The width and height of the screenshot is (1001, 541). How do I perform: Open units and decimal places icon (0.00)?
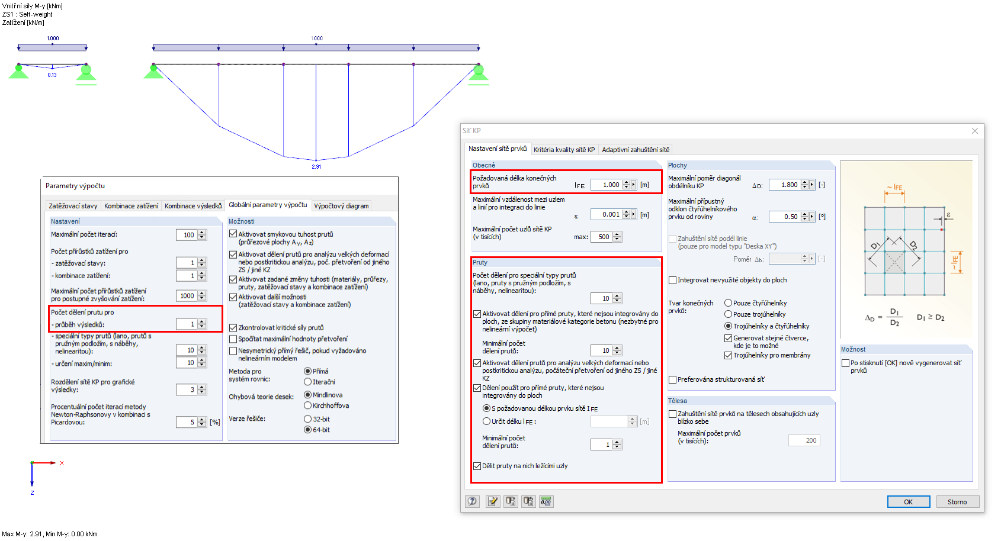[x=546, y=501]
